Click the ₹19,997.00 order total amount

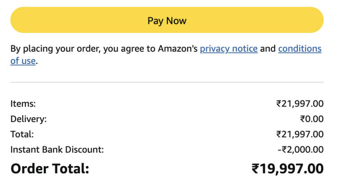pyautogui.click(x=288, y=168)
